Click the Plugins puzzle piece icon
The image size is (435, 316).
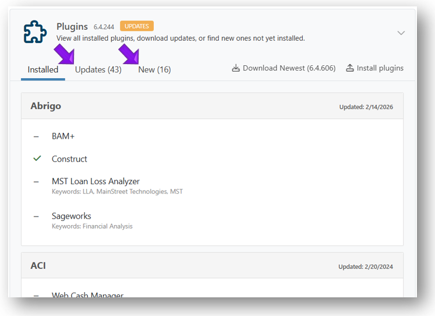[x=35, y=31]
